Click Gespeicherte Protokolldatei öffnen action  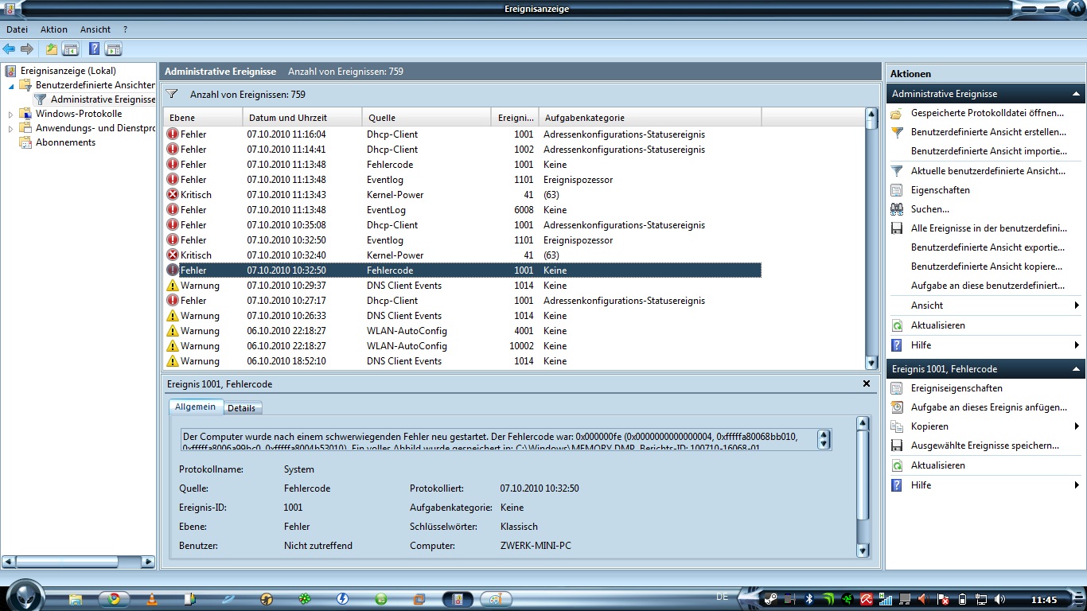click(987, 113)
